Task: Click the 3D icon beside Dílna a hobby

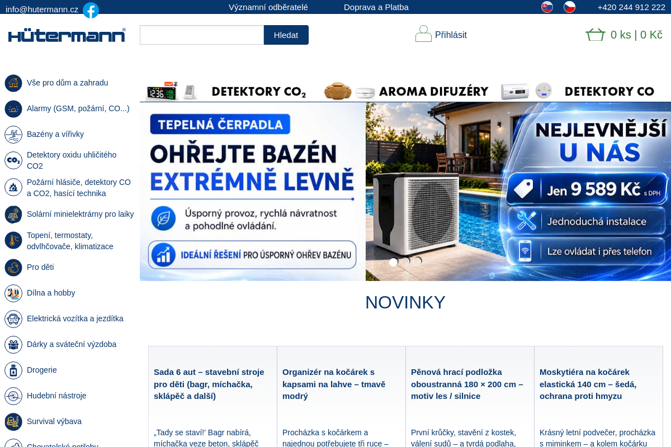Action: [x=13, y=293]
